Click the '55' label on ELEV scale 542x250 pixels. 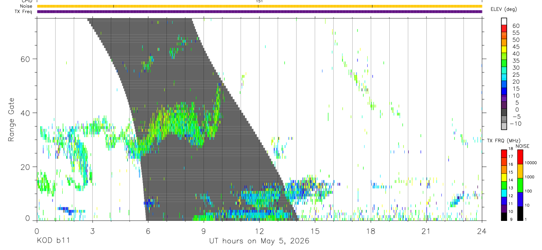click(516, 33)
